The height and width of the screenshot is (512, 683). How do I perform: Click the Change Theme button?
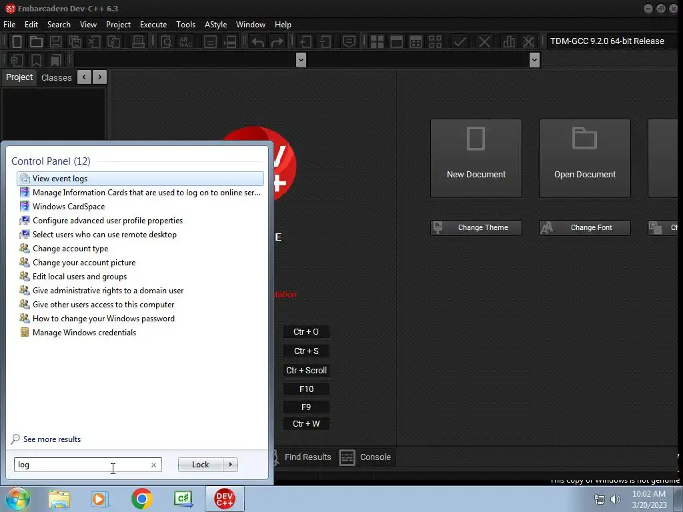[476, 228]
